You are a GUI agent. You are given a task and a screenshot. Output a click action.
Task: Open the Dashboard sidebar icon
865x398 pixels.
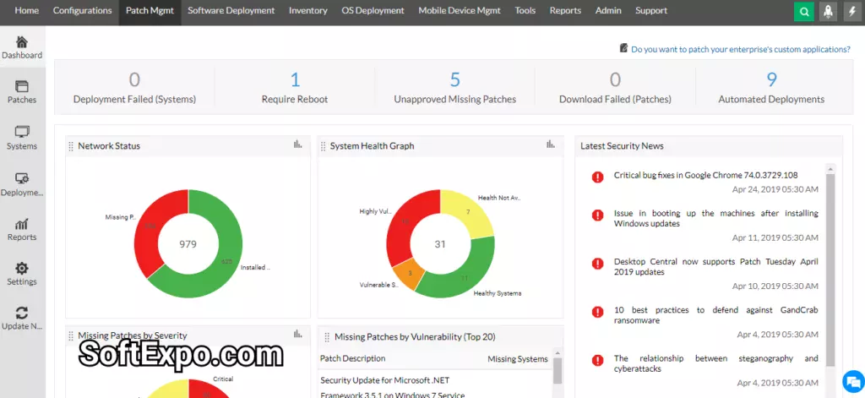pyautogui.click(x=21, y=42)
